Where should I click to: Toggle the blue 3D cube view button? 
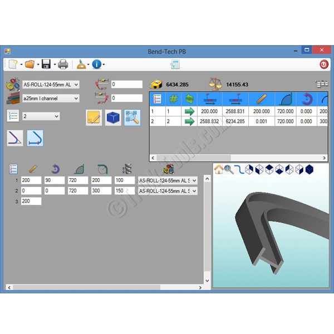tap(113, 117)
